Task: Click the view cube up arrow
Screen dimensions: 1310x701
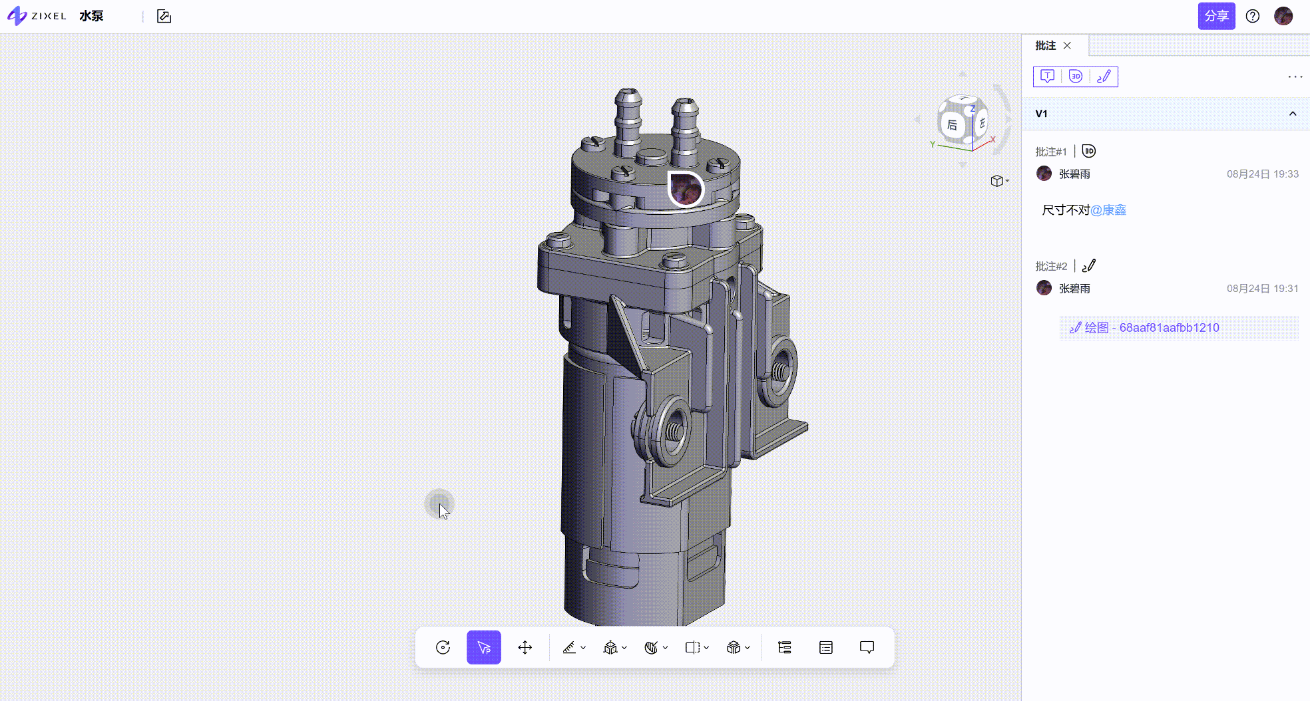Action: click(963, 73)
